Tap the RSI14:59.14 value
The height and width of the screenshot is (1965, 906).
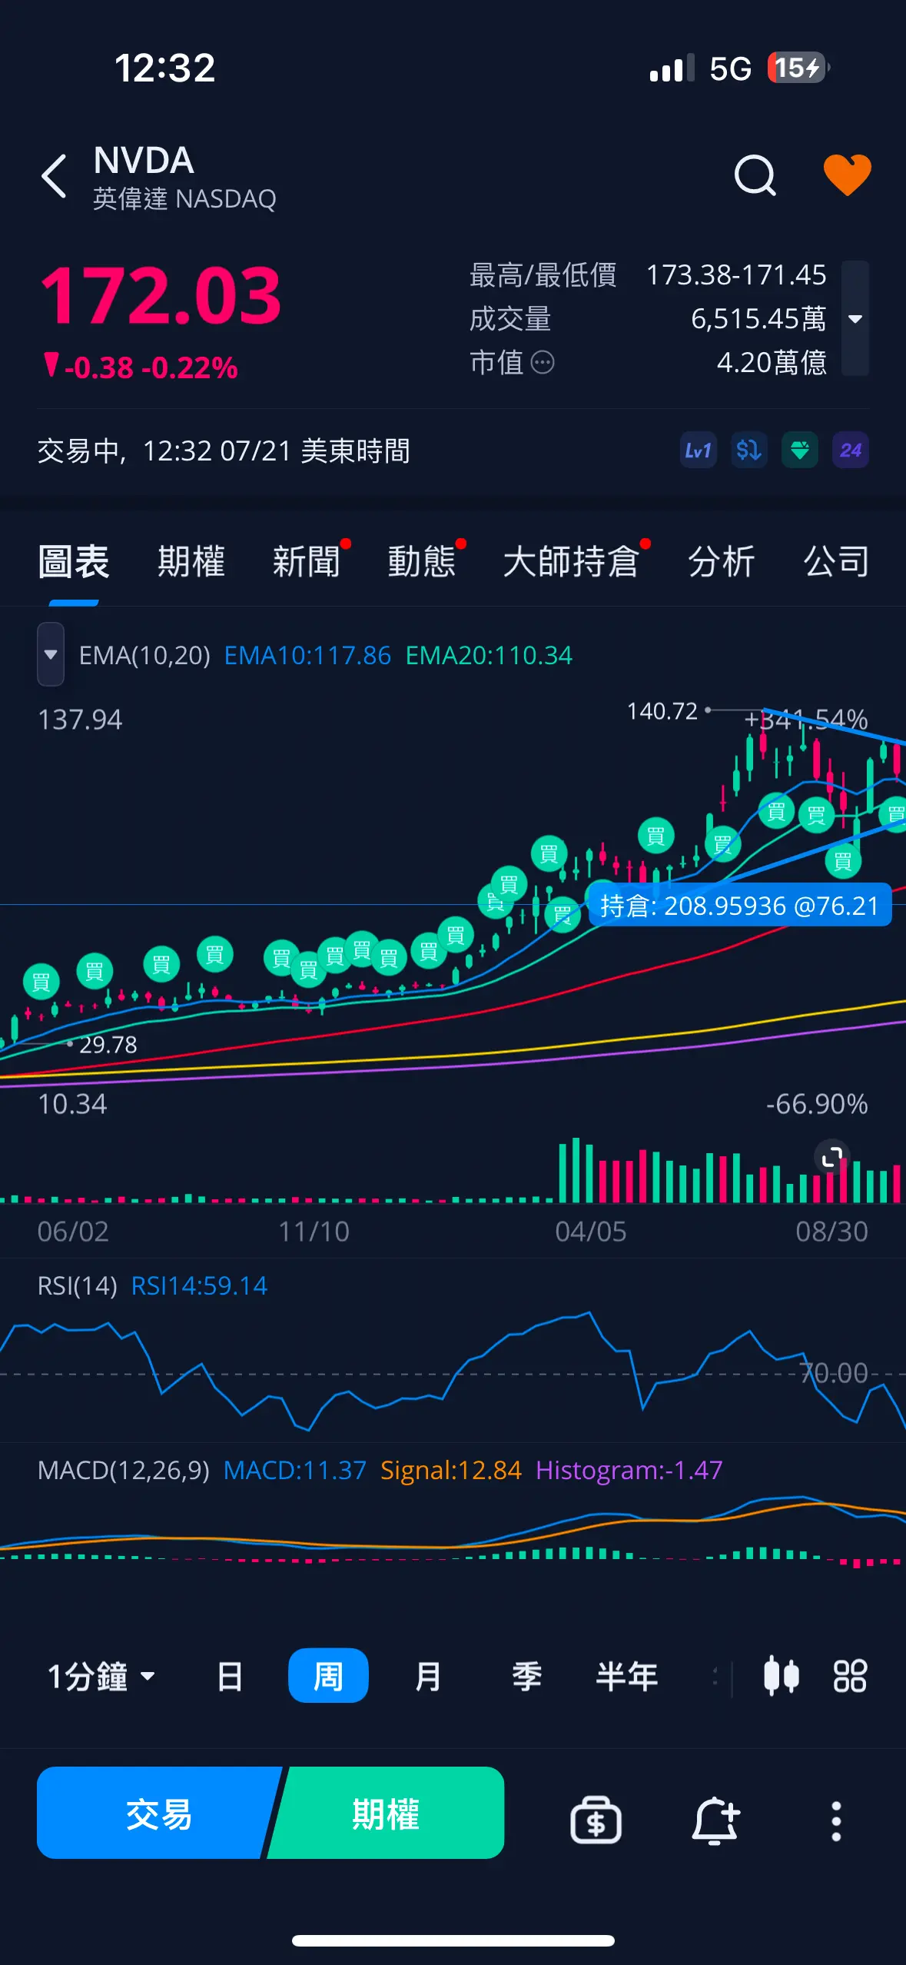pyautogui.click(x=199, y=1286)
